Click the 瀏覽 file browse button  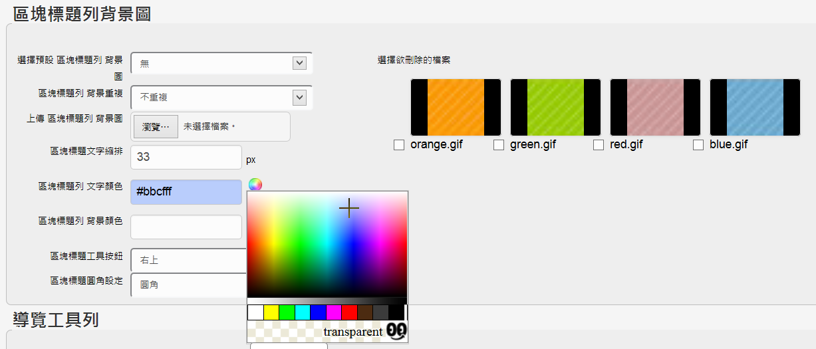(156, 126)
